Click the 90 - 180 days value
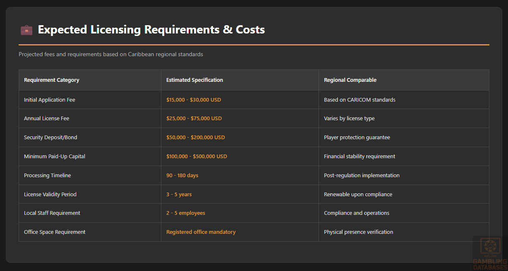Screen dimensions: 508x271 [182, 176]
